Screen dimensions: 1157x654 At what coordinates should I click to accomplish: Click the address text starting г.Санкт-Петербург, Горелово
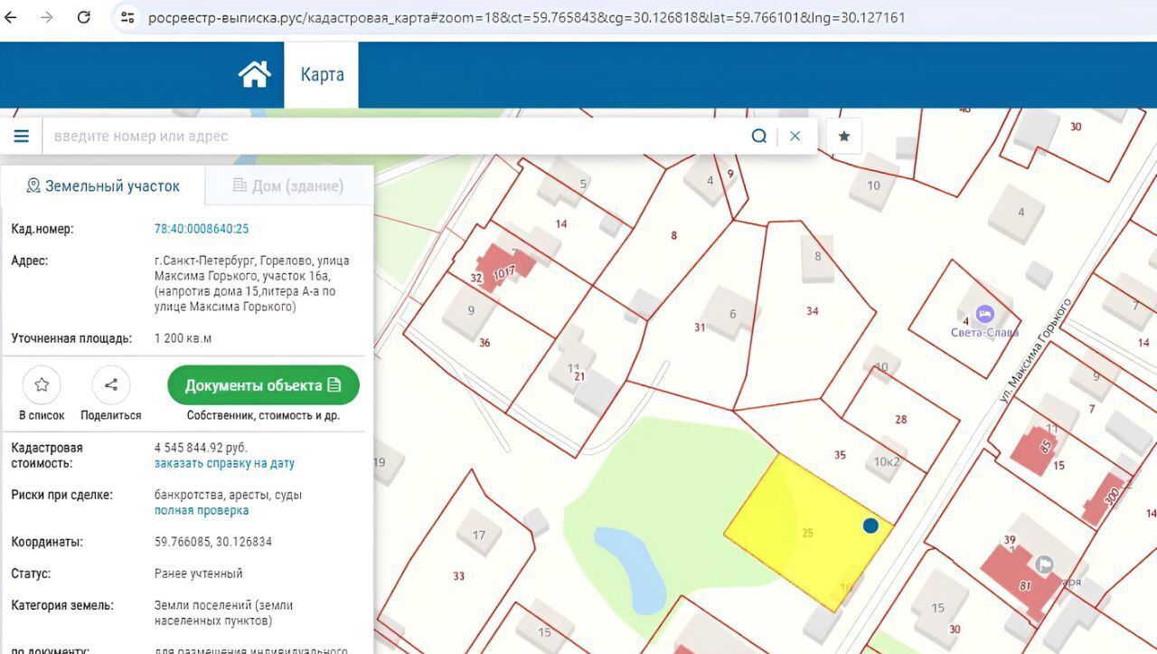pyautogui.click(x=252, y=283)
